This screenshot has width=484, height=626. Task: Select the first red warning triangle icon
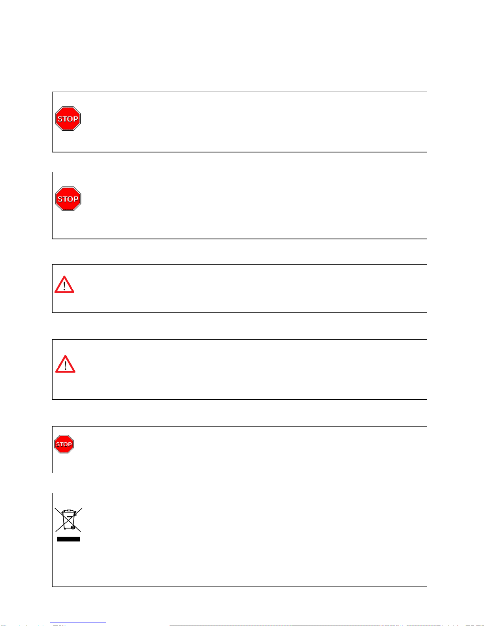64,284
